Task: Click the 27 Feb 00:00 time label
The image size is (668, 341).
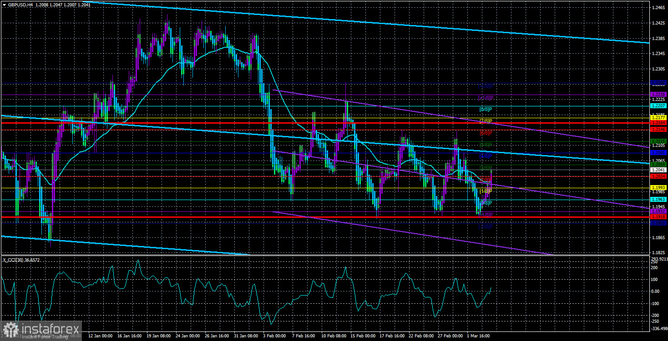Action: [x=451, y=336]
